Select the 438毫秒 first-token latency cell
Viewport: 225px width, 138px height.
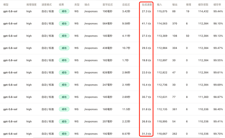pyautogui.click(x=107, y=48)
